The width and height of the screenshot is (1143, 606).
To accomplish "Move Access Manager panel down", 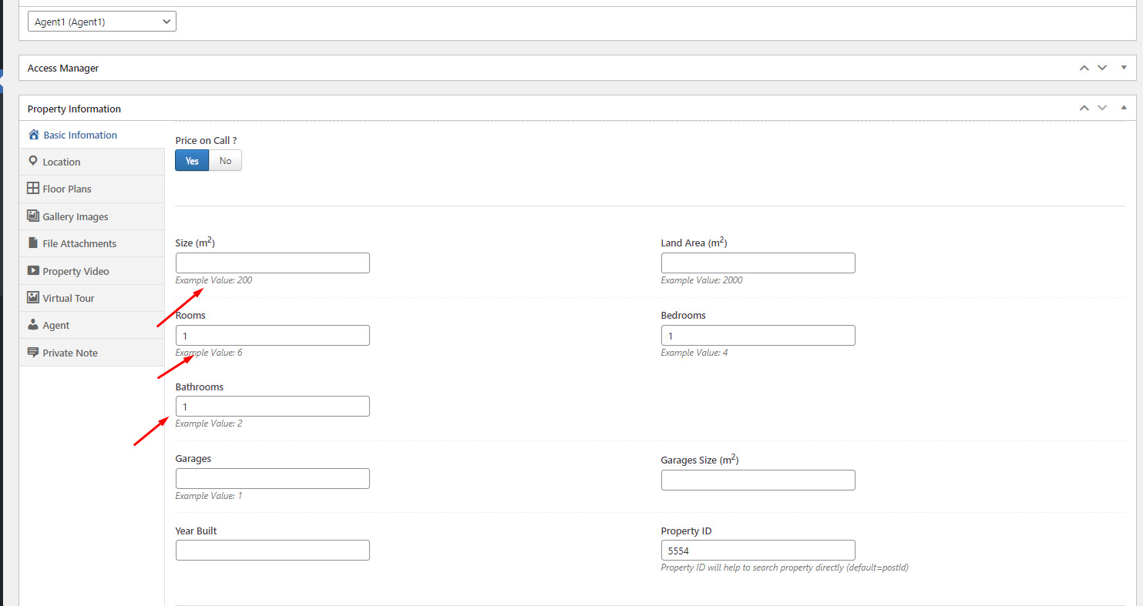I will pyautogui.click(x=1102, y=68).
